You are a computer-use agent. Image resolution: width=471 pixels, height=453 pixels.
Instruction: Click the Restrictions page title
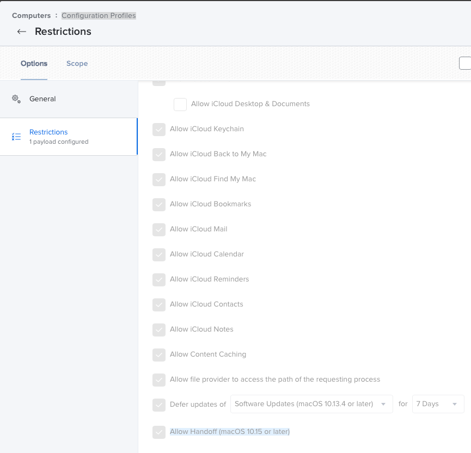(63, 32)
